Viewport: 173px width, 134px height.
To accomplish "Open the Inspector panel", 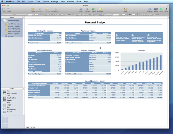I will pos(150,10).
